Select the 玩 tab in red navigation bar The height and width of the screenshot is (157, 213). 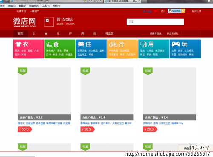pyautogui.click(x=95, y=34)
